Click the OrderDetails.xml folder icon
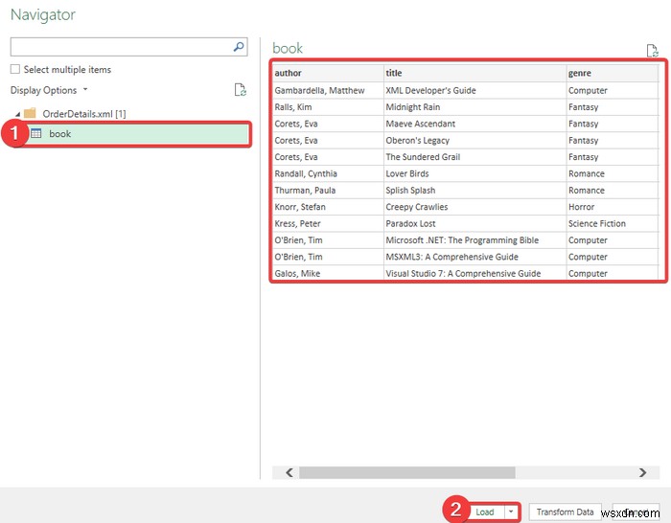671x523 pixels. pyautogui.click(x=30, y=113)
